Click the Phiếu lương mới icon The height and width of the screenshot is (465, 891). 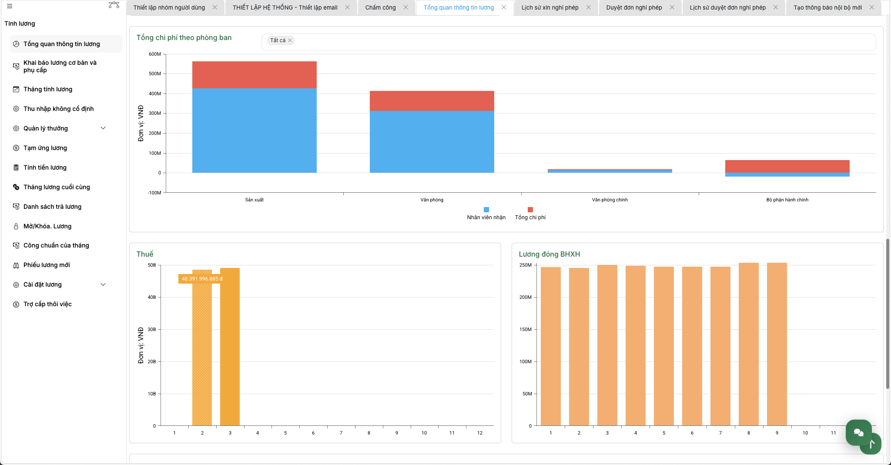16,265
